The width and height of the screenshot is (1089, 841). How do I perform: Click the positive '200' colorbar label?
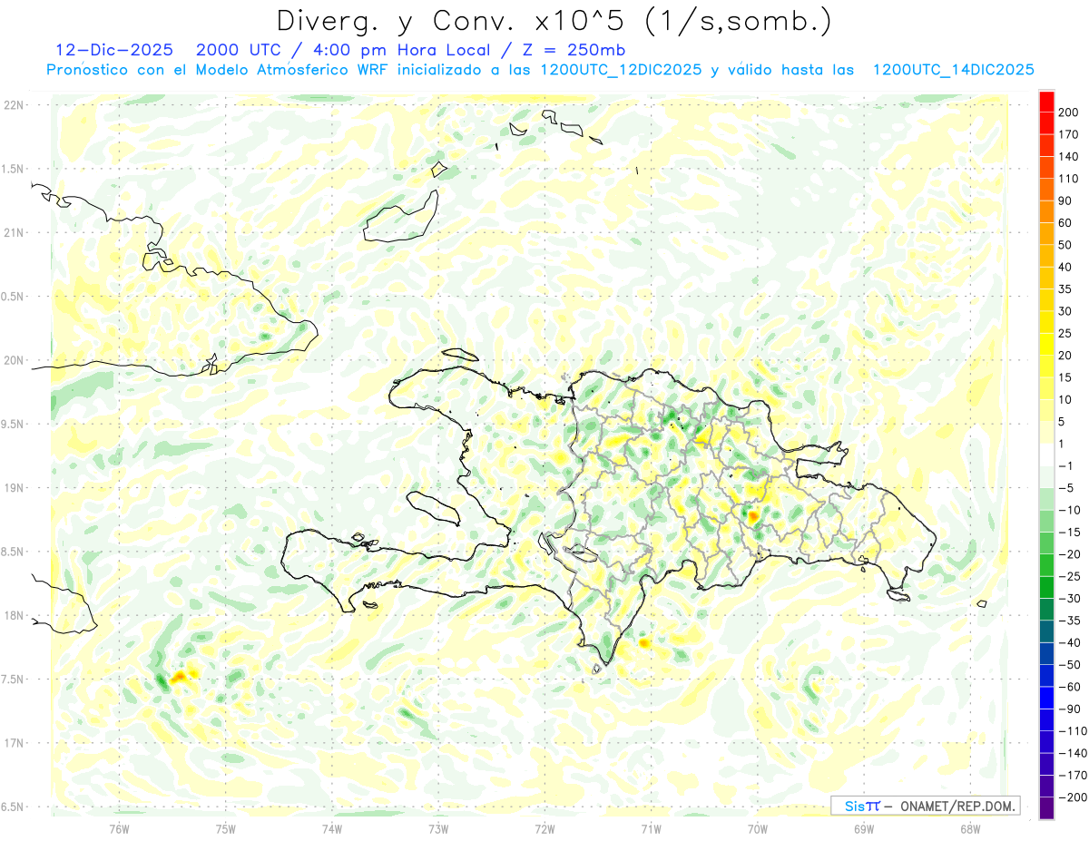[1067, 112]
